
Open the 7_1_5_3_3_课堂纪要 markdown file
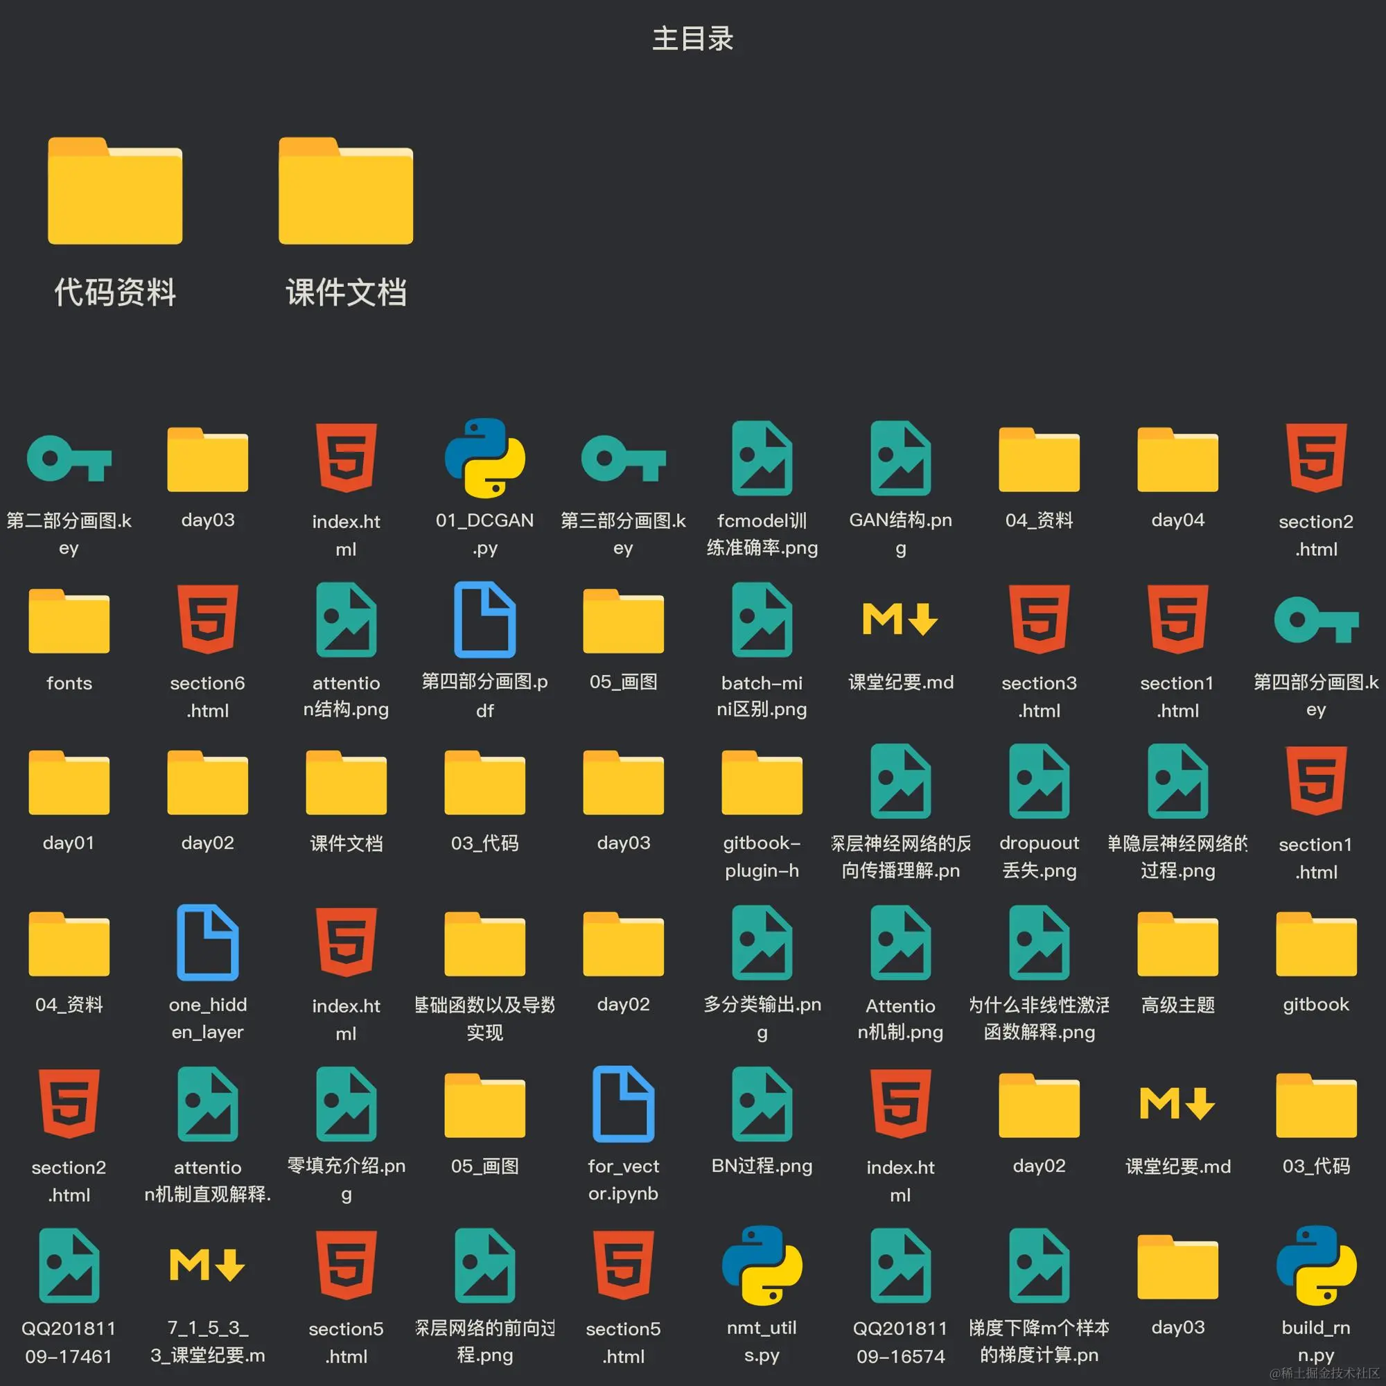[207, 1265]
